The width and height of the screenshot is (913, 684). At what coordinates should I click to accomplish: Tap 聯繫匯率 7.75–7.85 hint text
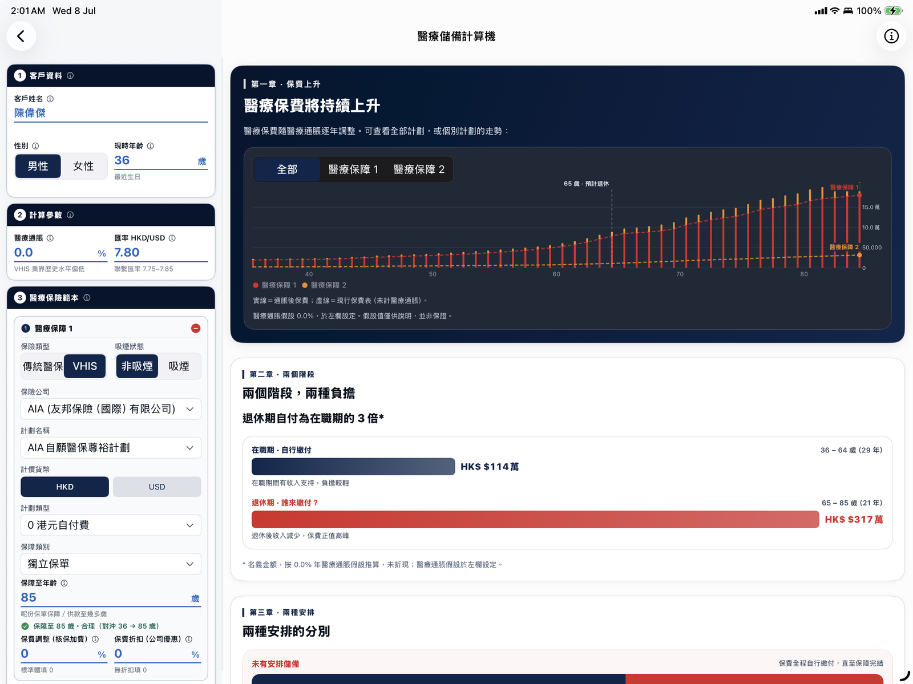click(144, 269)
